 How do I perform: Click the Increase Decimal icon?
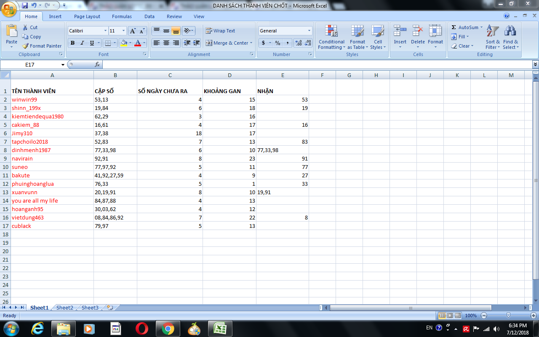(299, 43)
